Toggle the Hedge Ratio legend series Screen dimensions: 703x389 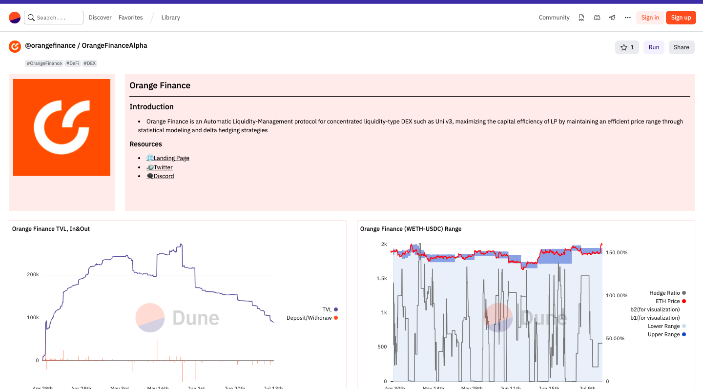(667, 293)
